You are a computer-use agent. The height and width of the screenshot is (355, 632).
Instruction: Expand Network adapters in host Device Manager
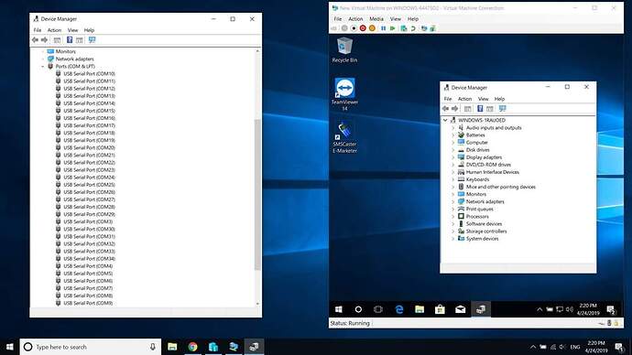point(43,59)
